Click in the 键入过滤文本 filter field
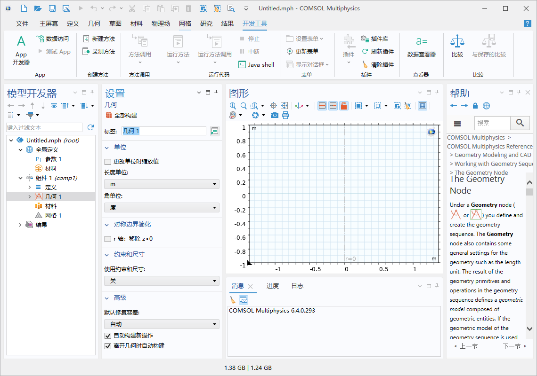The width and height of the screenshot is (537, 376). tap(44, 127)
